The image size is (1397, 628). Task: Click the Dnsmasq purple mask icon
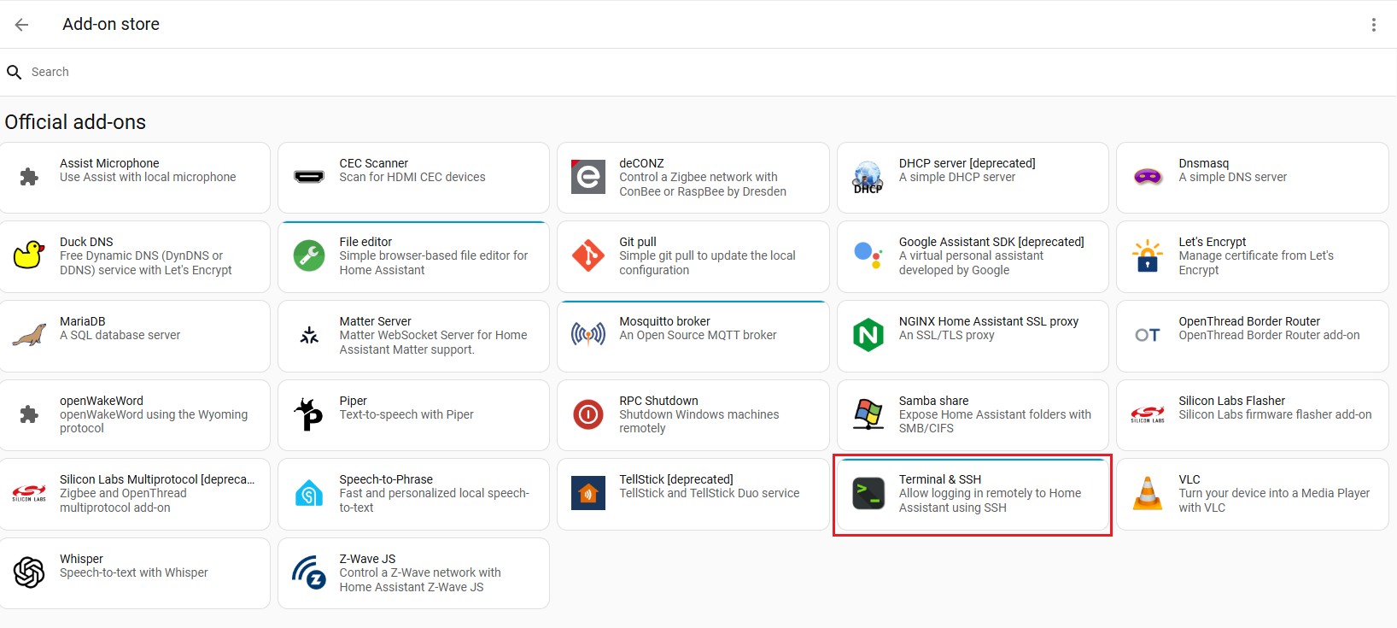[1148, 177]
